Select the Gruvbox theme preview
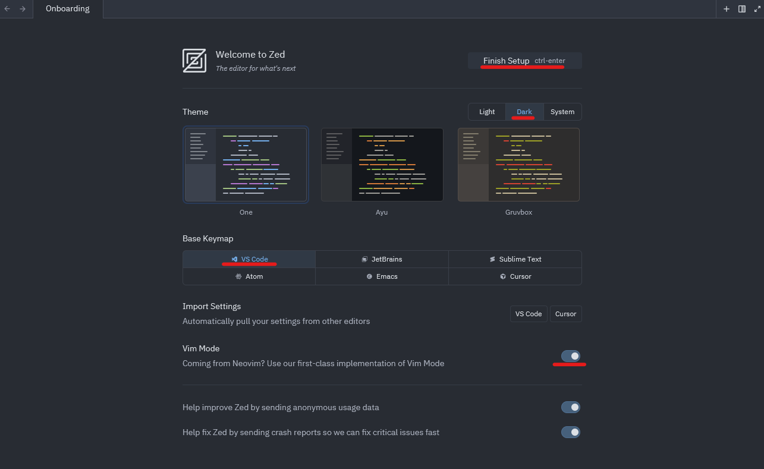The image size is (764, 469). [518, 165]
